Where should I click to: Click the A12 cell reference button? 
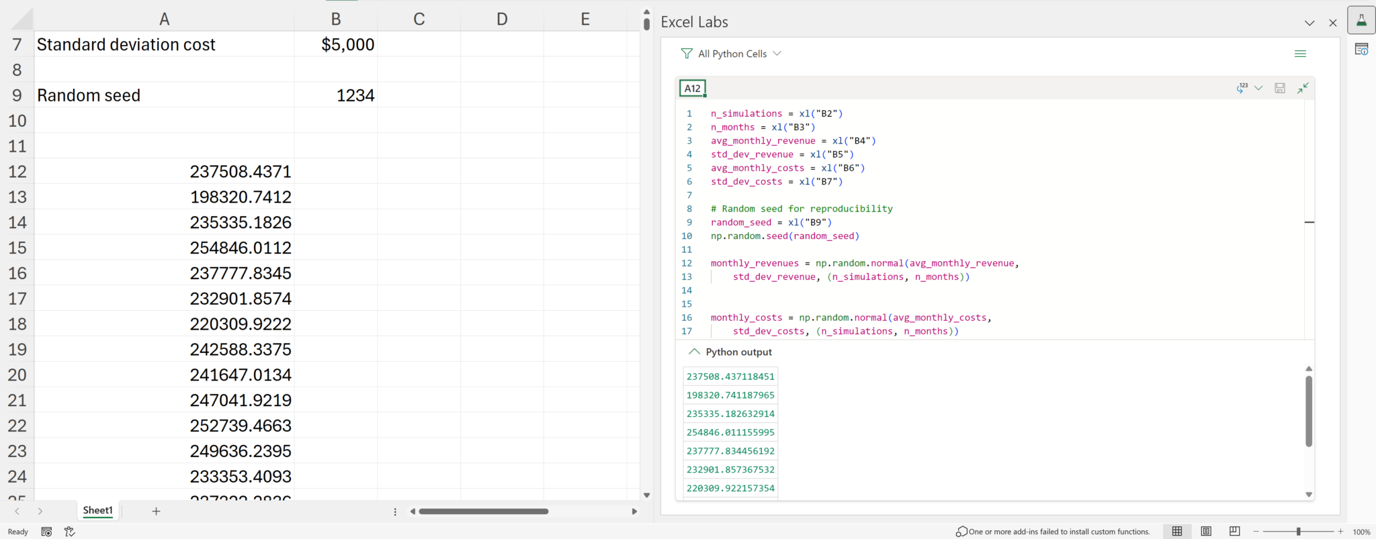[x=692, y=88]
